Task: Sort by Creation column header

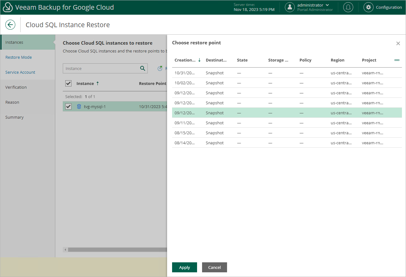Action: click(185, 60)
